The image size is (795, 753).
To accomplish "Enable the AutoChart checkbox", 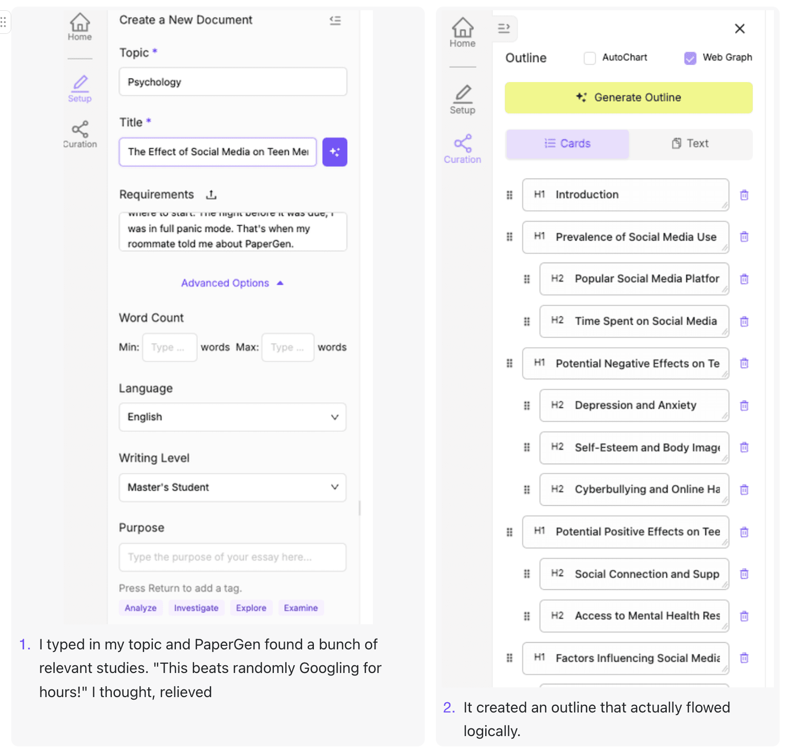I will 590,58.
